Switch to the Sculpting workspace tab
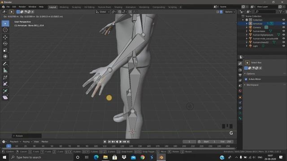This screenshot has height=161, width=287. (x=76, y=7)
